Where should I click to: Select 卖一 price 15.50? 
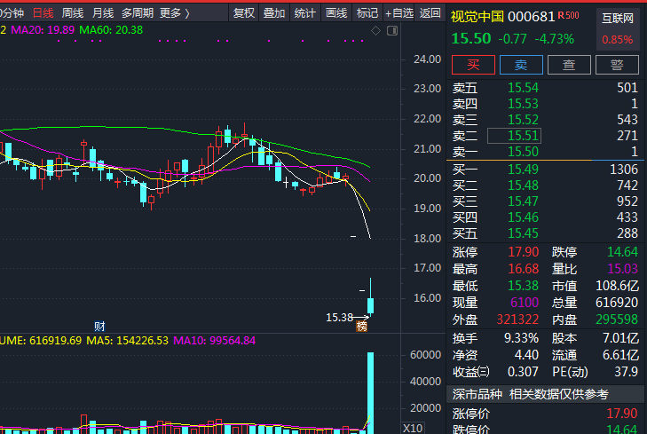point(523,152)
